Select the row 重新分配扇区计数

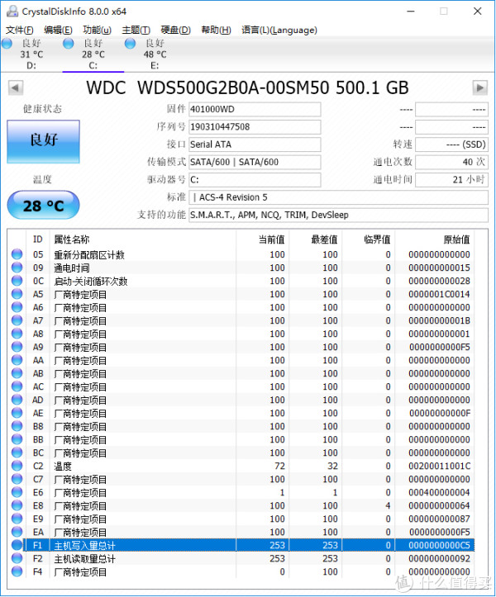[242, 254]
